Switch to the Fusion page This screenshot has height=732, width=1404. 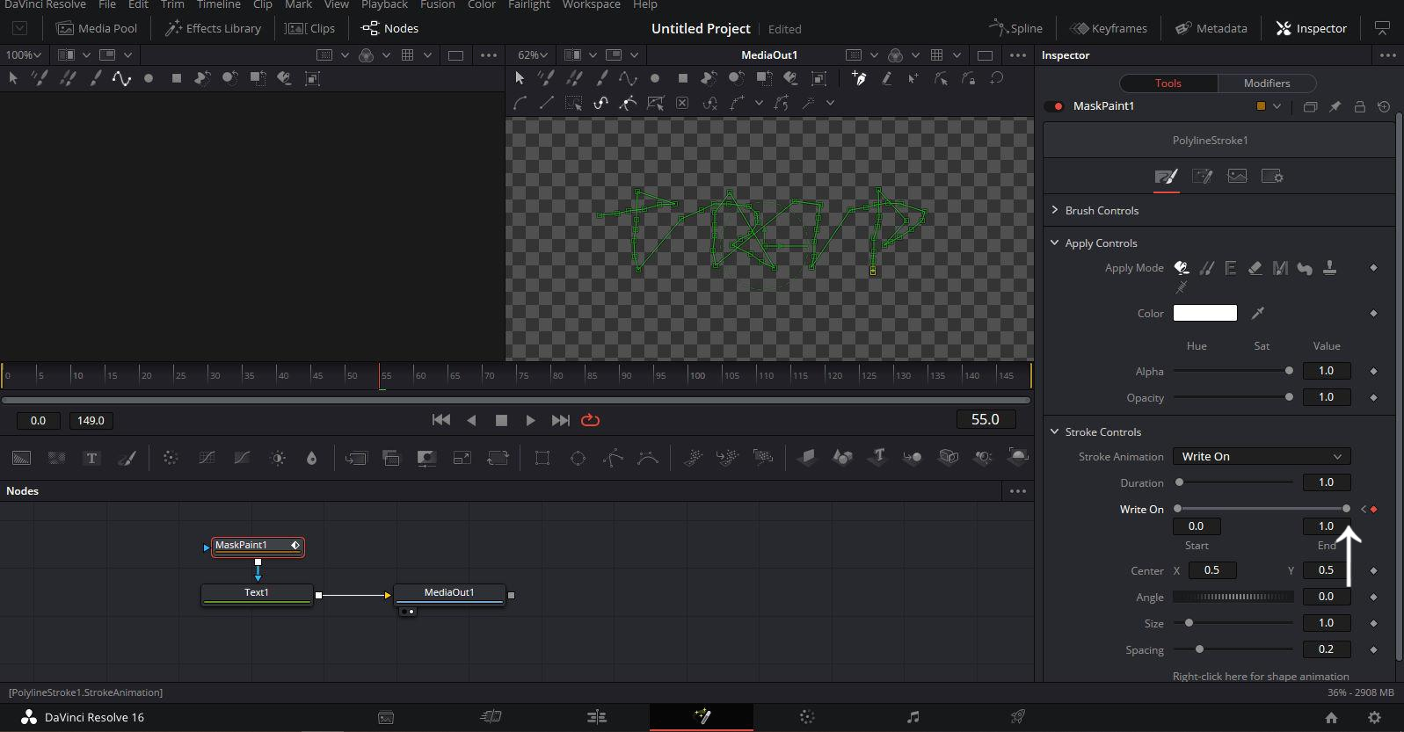(x=702, y=717)
